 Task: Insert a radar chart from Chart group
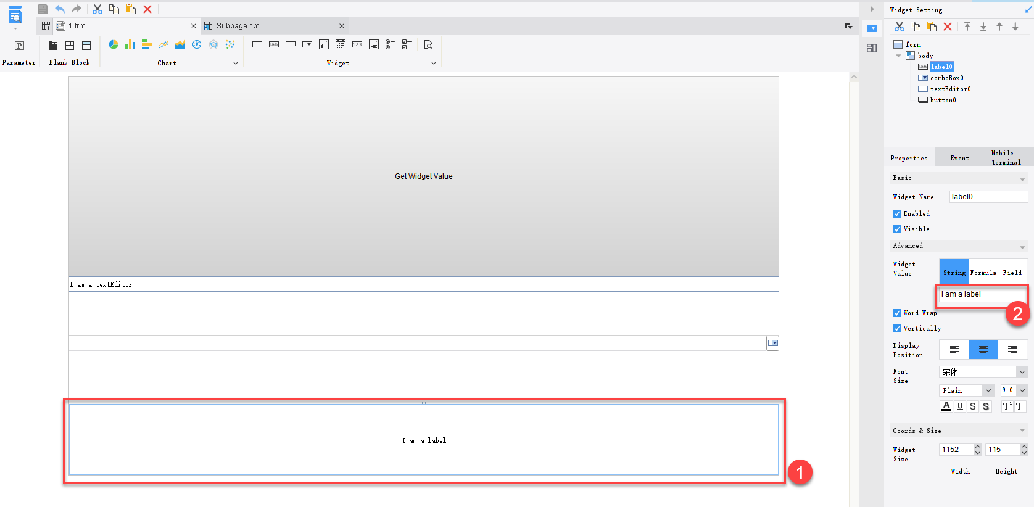click(x=213, y=44)
